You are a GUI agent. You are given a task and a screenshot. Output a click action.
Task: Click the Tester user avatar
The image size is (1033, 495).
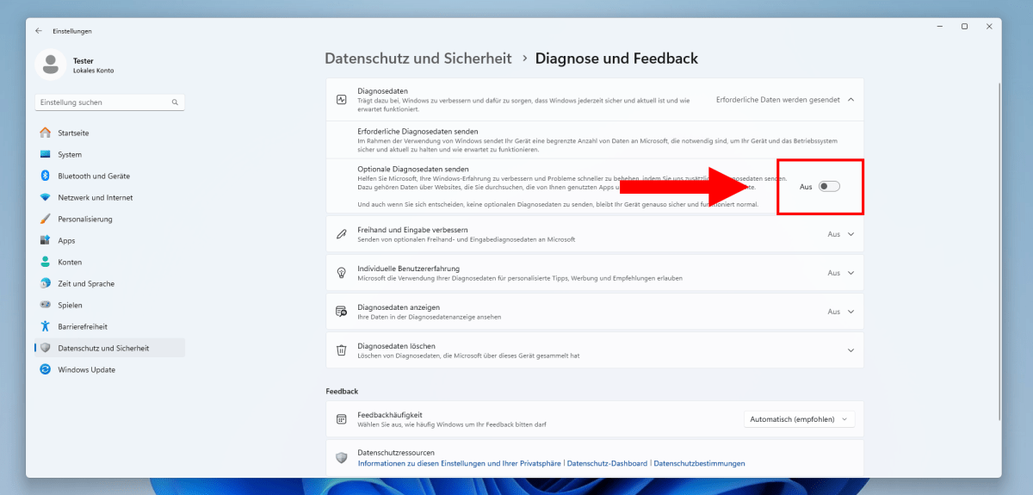pos(52,65)
